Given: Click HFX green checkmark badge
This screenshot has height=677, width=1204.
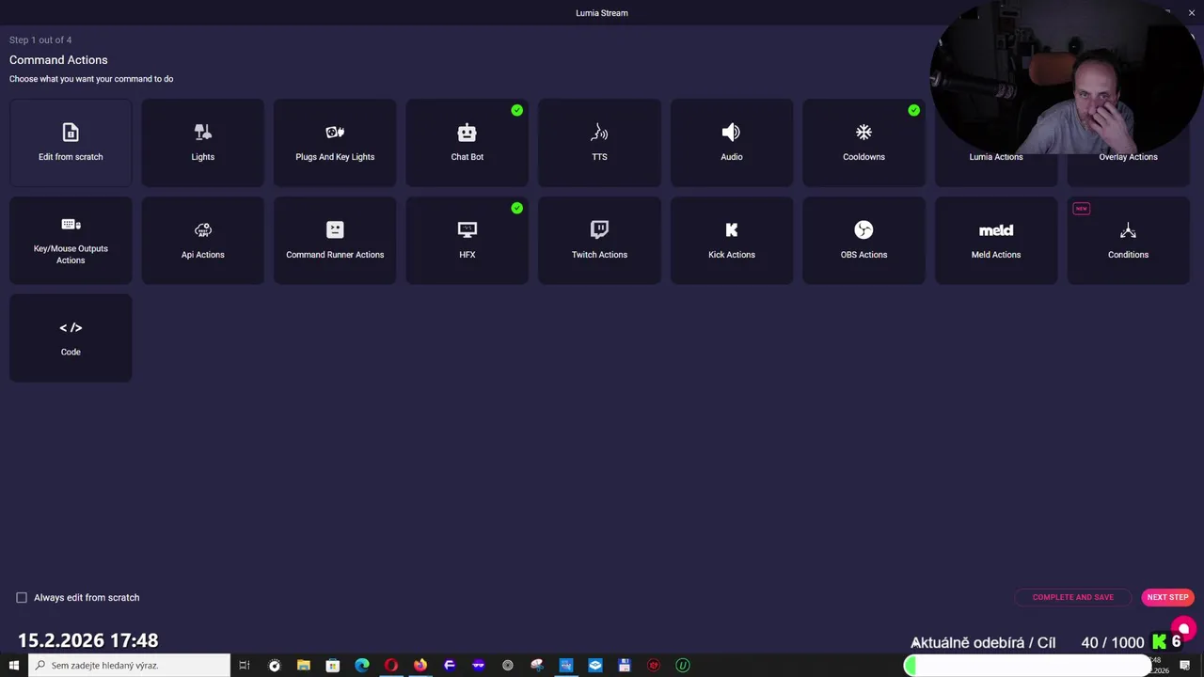Looking at the screenshot, I should pyautogui.click(x=516, y=208).
